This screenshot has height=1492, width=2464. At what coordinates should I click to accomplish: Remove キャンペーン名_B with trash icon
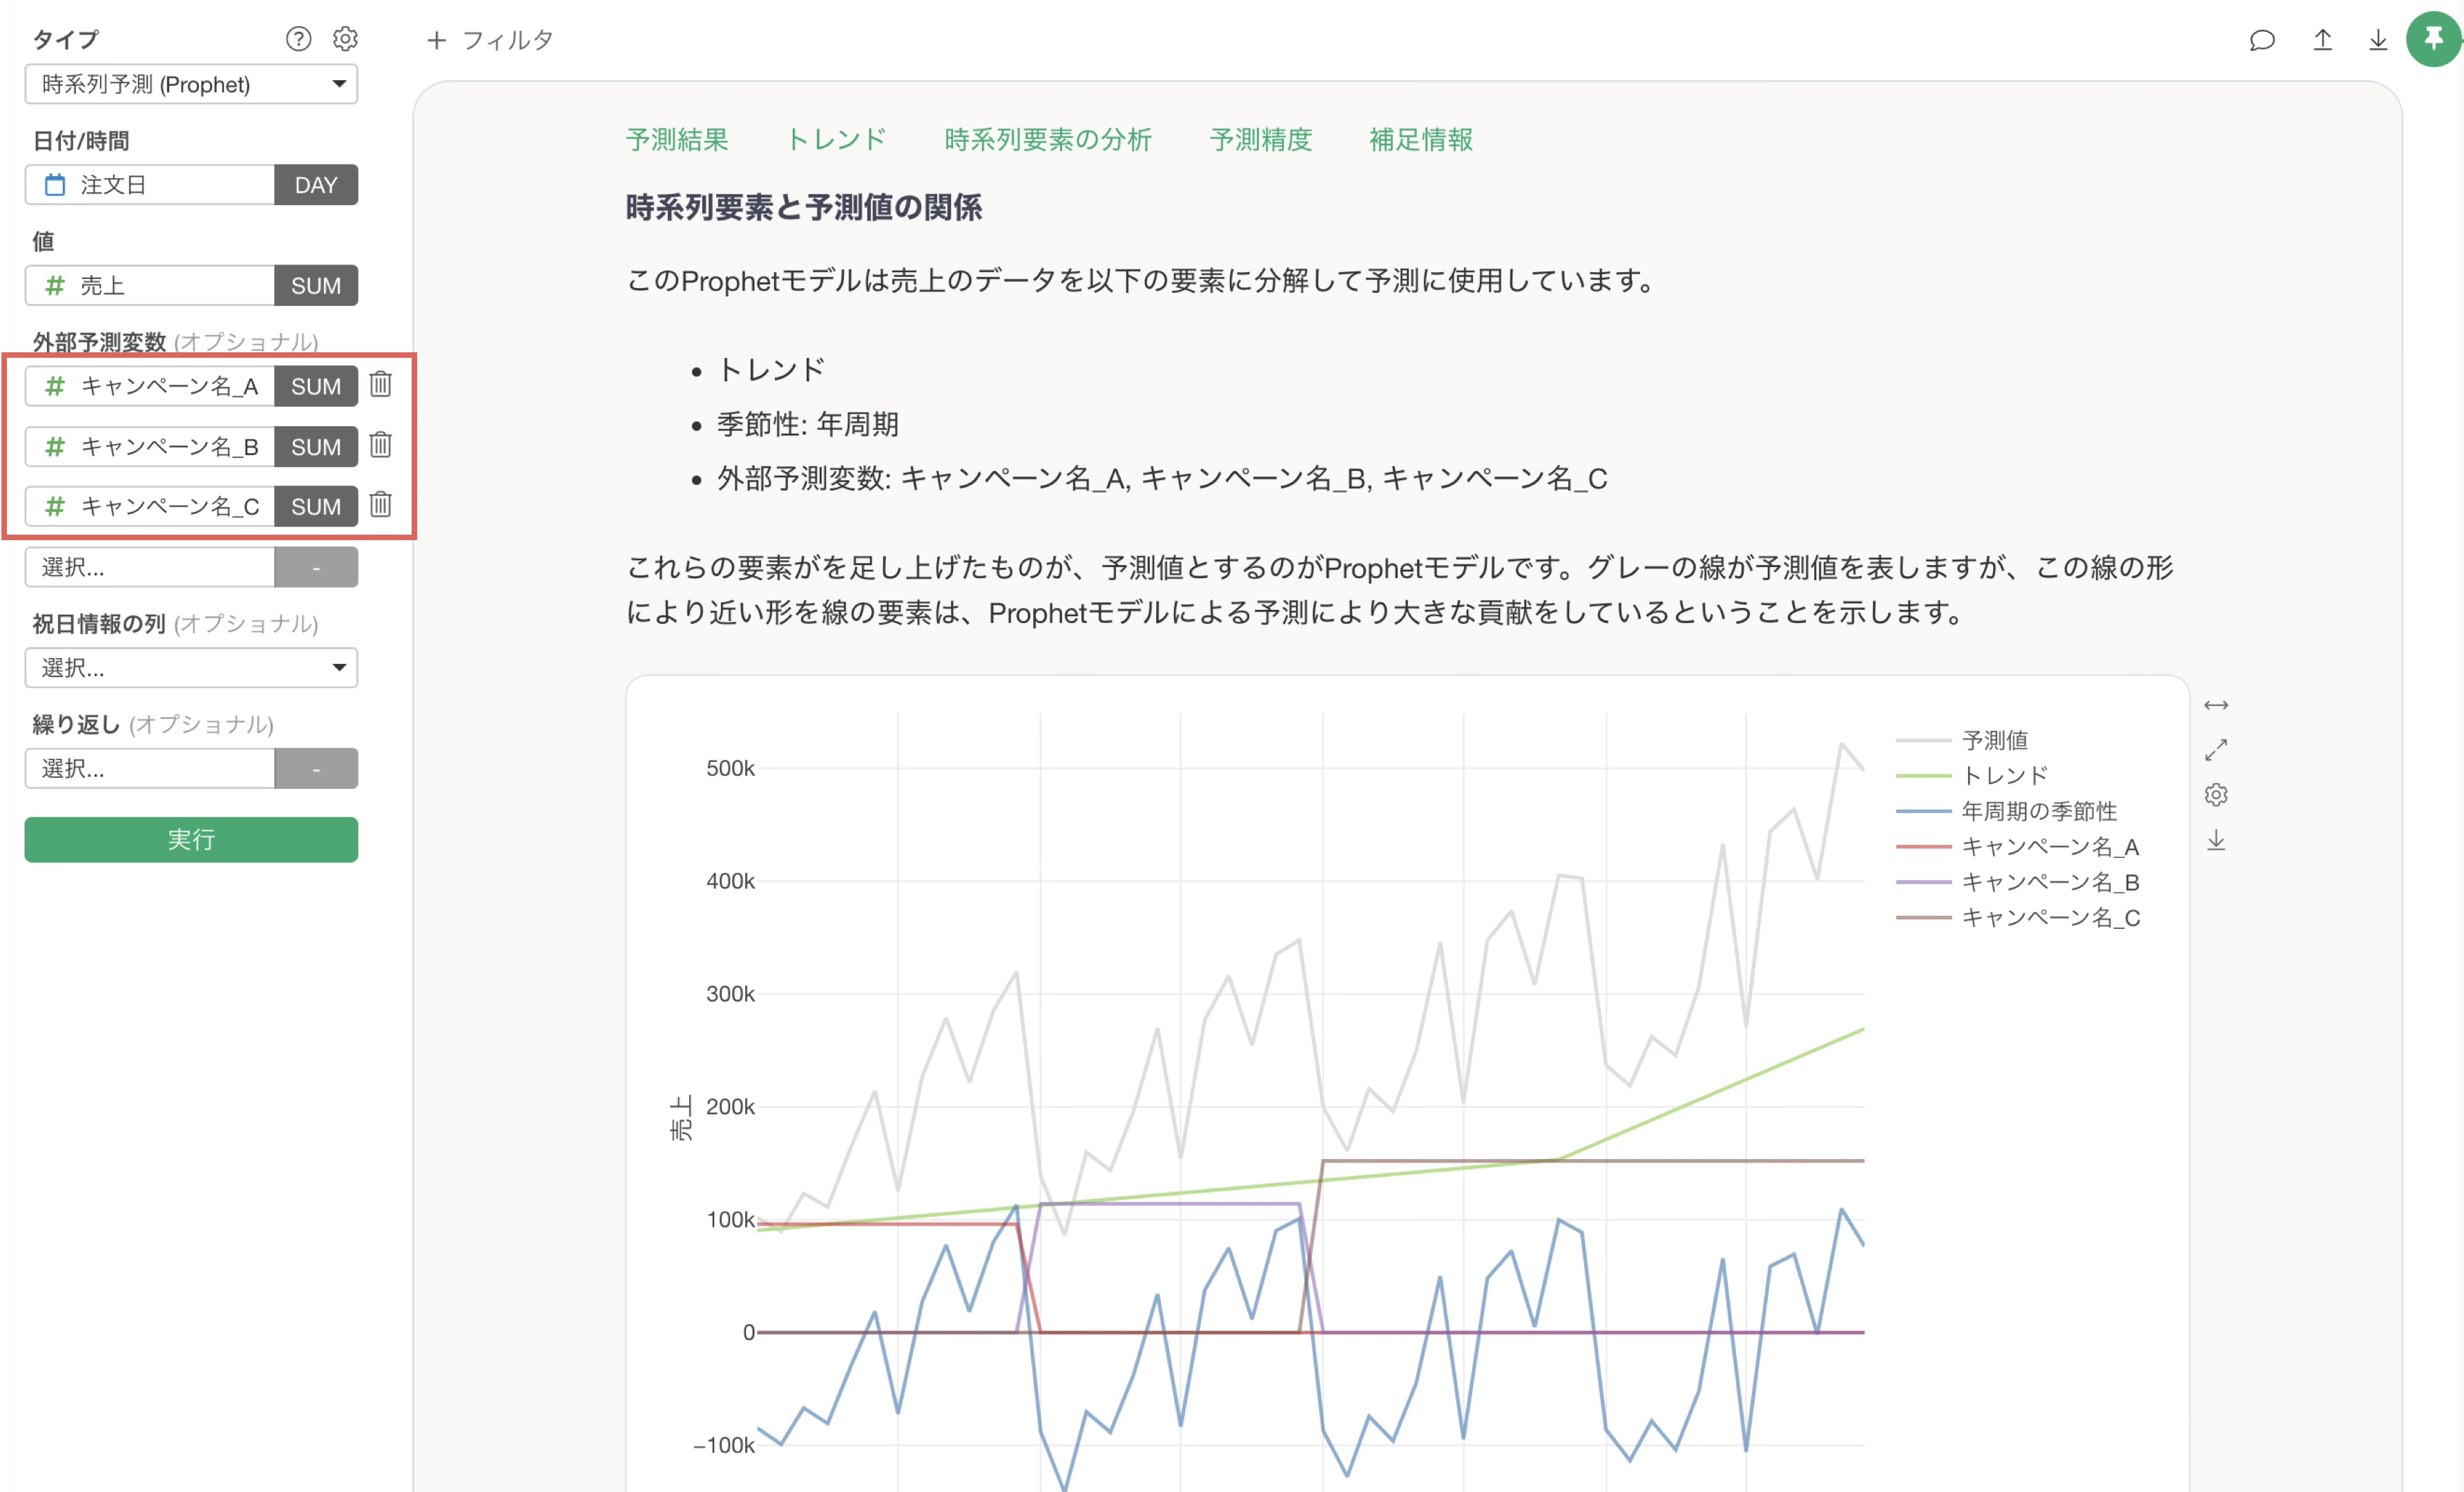380,445
